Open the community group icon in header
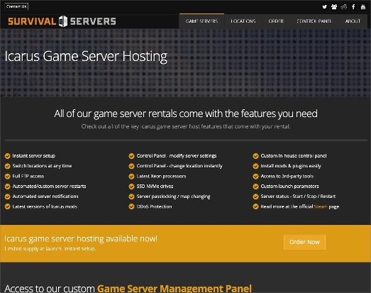The width and height of the screenshot is (371, 293). [334, 7]
